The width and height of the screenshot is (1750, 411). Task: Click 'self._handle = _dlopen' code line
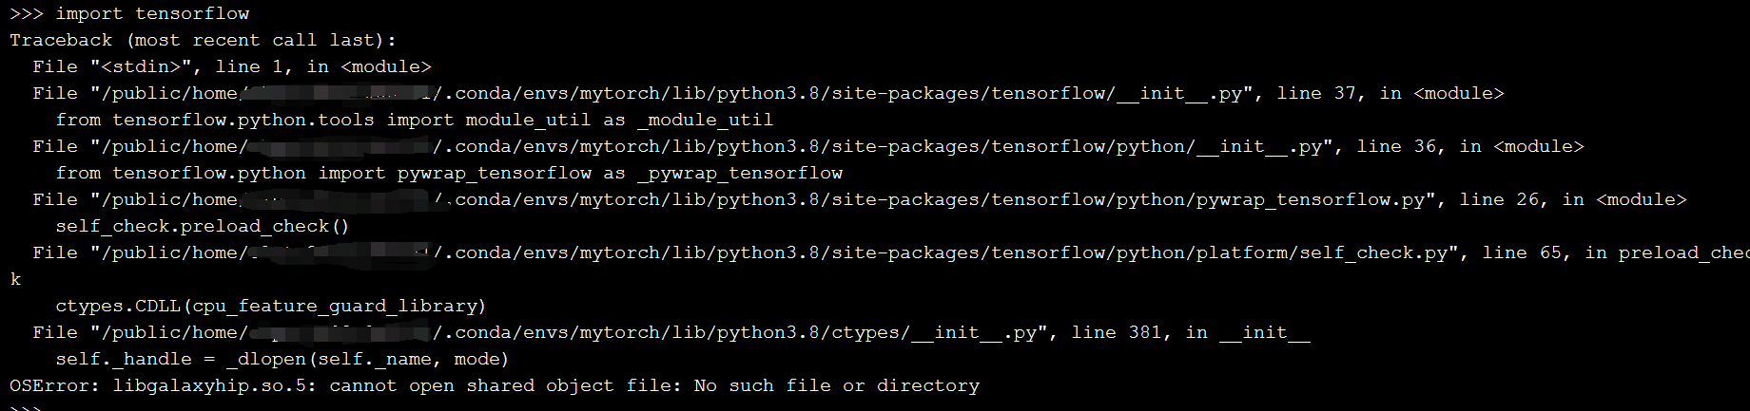(282, 359)
